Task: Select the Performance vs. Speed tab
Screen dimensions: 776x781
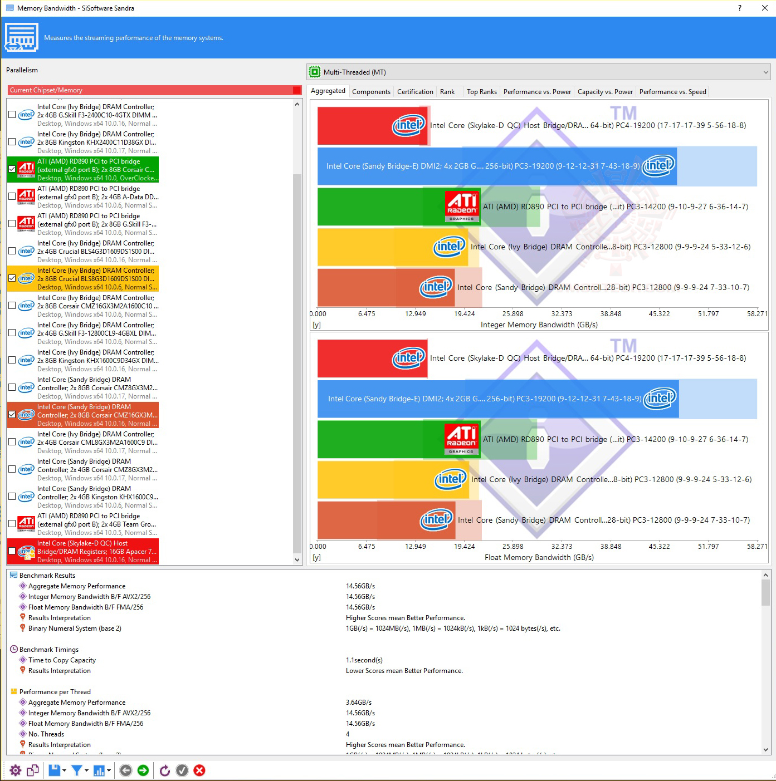Action: (x=672, y=92)
